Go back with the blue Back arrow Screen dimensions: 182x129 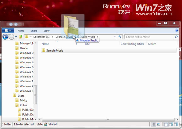tap(5, 37)
